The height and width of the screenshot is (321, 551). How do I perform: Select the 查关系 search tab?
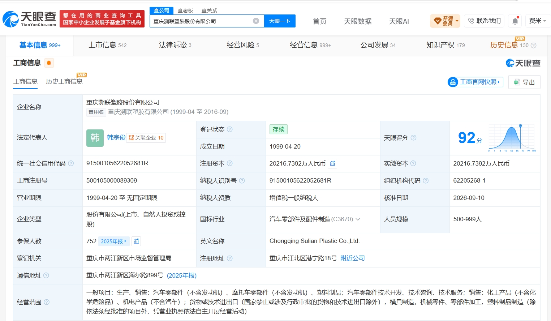point(209,10)
